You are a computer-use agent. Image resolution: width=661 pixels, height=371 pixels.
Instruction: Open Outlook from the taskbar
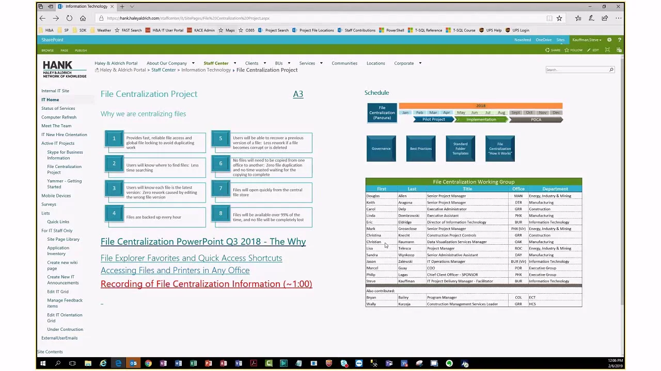tap(133, 363)
